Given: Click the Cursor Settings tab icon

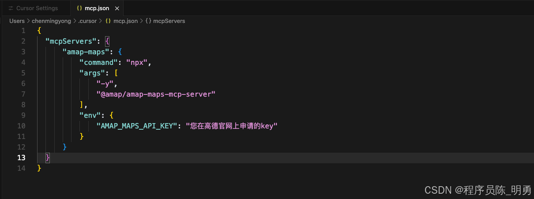Looking at the screenshot, I should point(11,8).
